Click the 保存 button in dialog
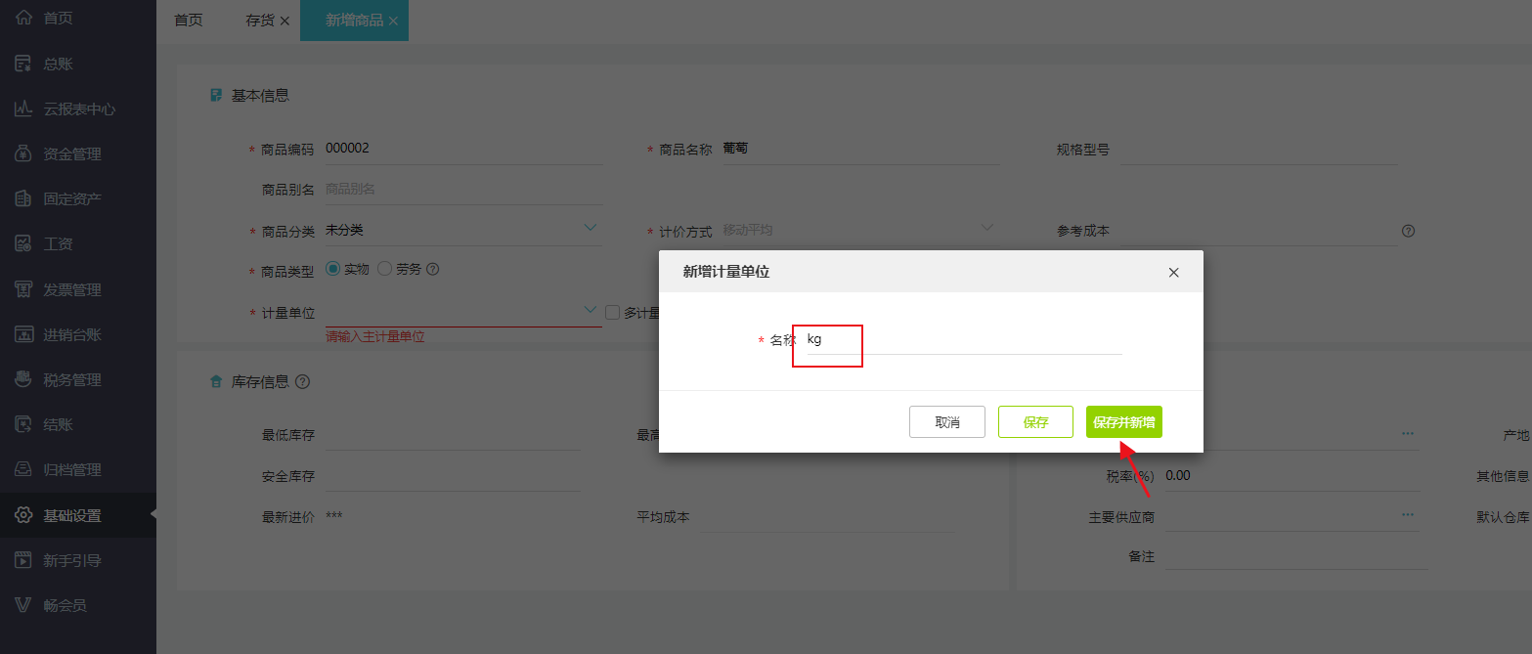The width and height of the screenshot is (1532, 654). (1035, 422)
